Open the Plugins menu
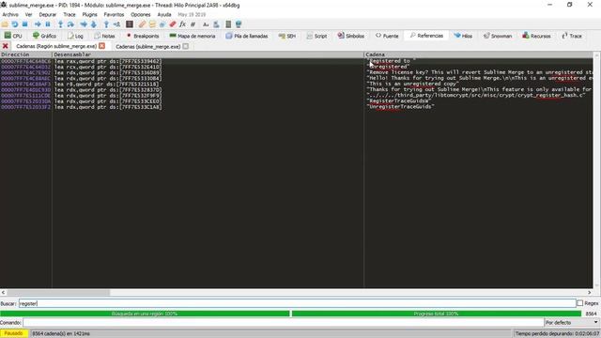This screenshot has height=338, width=601. 90,15
